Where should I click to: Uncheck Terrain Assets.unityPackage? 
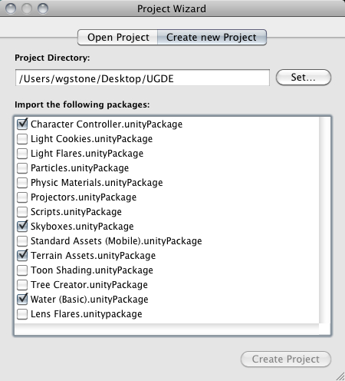pyautogui.click(x=22, y=256)
